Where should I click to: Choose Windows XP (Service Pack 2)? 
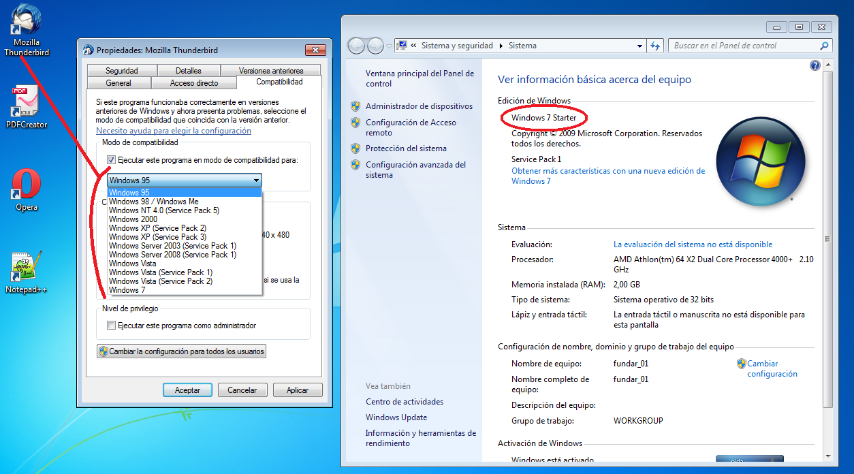pyautogui.click(x=185, y=228)
